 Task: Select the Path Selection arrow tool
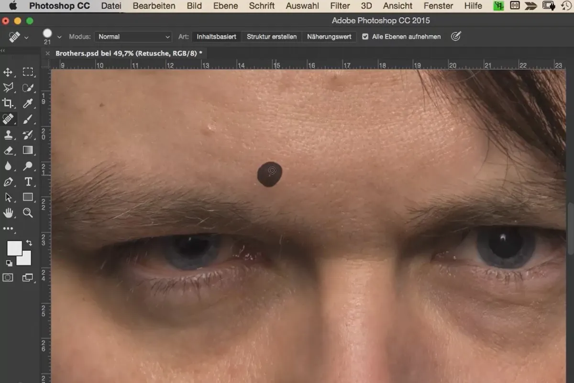coord(8,197)
